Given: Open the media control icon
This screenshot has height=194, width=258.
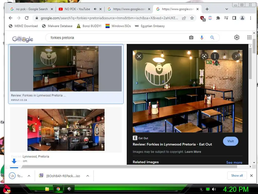Looking at the screenshot, I should click(226, 18).
